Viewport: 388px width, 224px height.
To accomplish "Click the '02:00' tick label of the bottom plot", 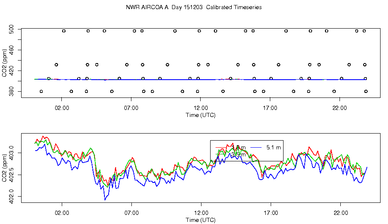I will pyautogui.click(x=62, y=213).
